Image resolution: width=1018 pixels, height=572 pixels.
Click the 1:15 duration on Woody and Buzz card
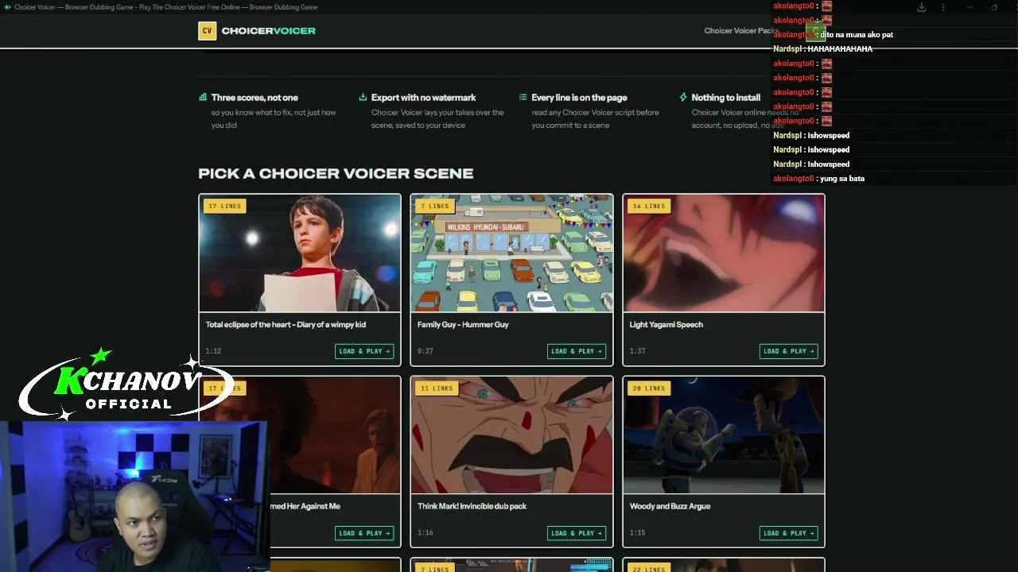[x=638, y=533]
